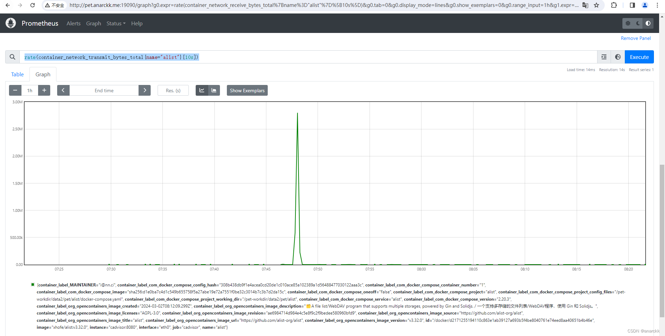Select the gear theme setting icon
The height and width of the screenshot is (336, 665).
(628, 23)
